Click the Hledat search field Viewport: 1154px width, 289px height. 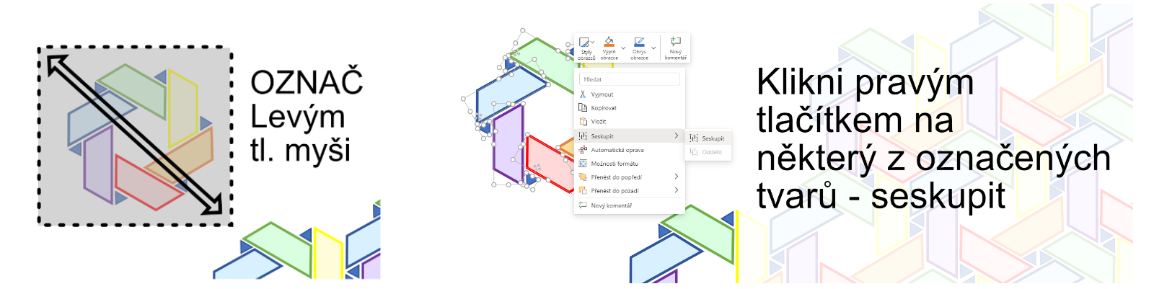point(630,79)
